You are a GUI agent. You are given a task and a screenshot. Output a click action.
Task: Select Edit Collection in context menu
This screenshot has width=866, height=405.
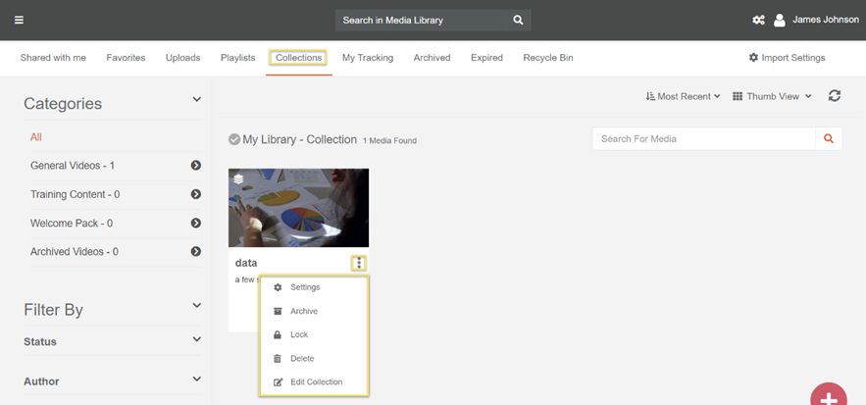pos(316,381)
